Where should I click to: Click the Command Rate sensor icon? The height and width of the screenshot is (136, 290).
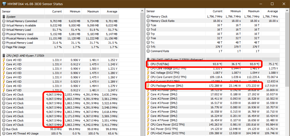[x=148, y=51]
